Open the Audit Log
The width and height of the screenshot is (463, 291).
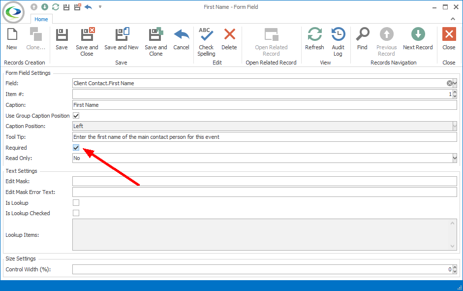point(338,41)
